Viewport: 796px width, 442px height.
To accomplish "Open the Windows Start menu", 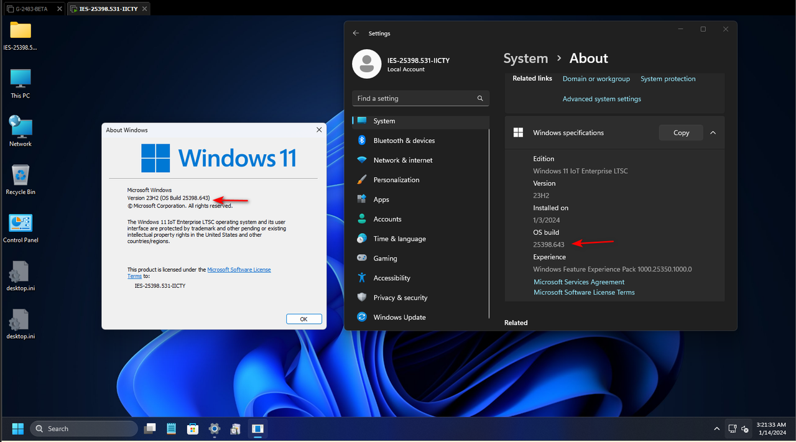I will pyautogui.click(x=17, y=428).
